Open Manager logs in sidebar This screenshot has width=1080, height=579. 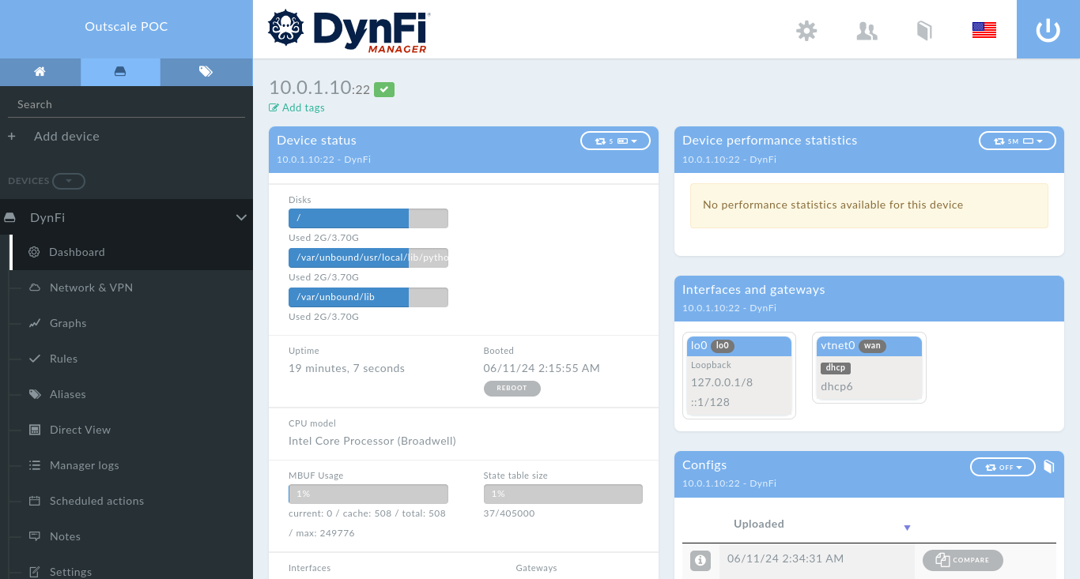click(84, 465)
